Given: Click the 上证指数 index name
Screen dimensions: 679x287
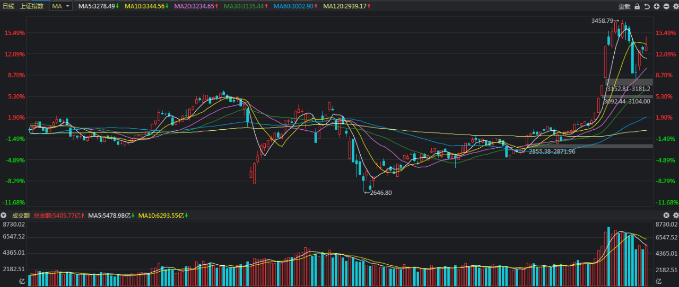Looking at the screenshot, I should (32, 6).
